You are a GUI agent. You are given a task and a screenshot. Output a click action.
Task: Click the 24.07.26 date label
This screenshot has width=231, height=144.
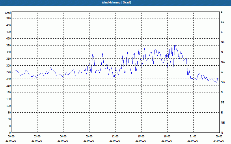pos(219,141)
